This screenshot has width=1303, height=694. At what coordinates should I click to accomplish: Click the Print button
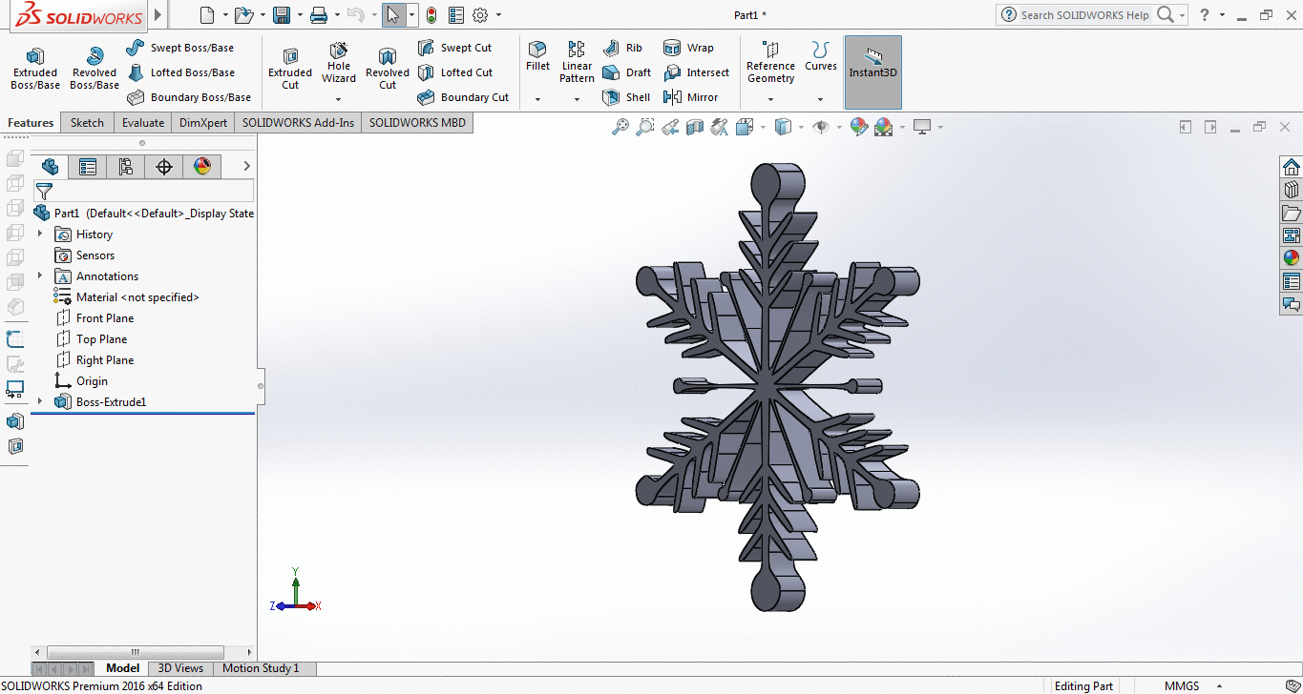click(319, 15)
